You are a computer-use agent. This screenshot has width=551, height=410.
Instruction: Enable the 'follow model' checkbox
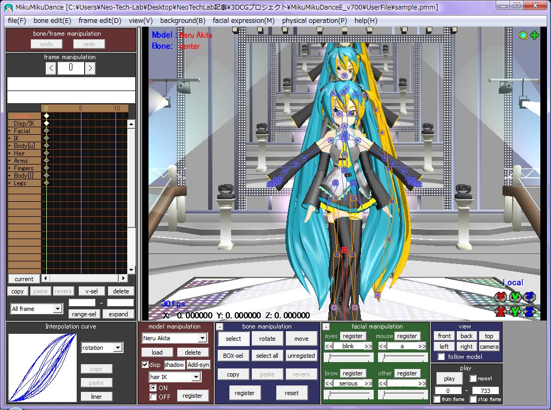pyautogui.click(x=441, y=357)
